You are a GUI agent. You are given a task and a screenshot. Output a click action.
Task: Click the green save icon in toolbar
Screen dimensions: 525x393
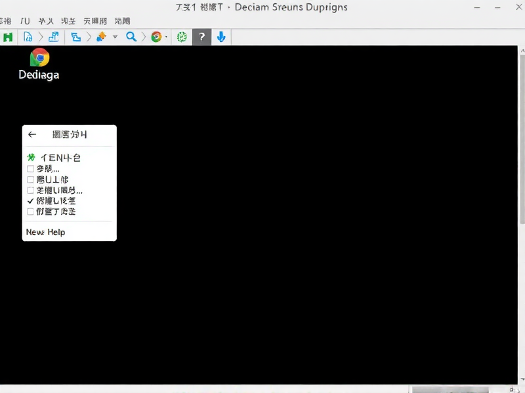coord(7,37)
